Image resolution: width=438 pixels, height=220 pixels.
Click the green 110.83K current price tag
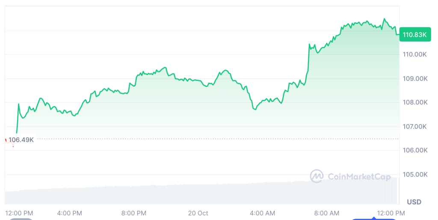click(x=414, y=35)
